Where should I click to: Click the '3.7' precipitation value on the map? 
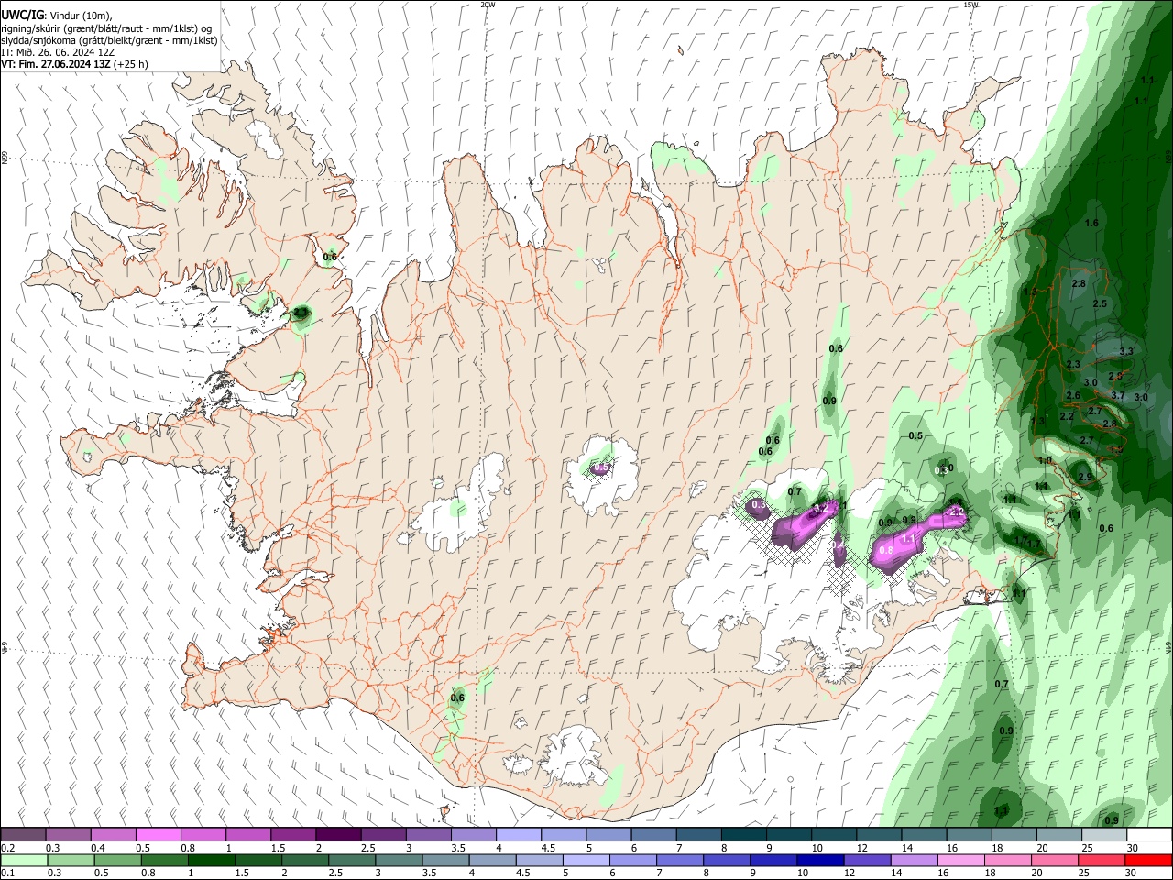(1118, 395)
